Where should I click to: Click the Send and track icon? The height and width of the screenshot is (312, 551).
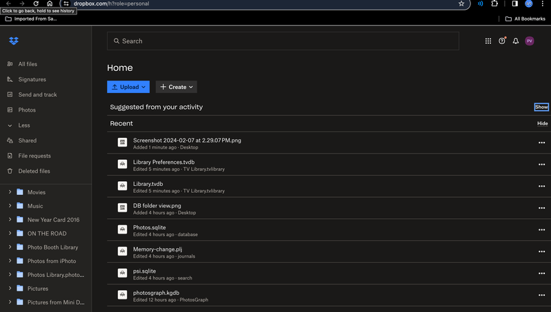click(10, 94)
